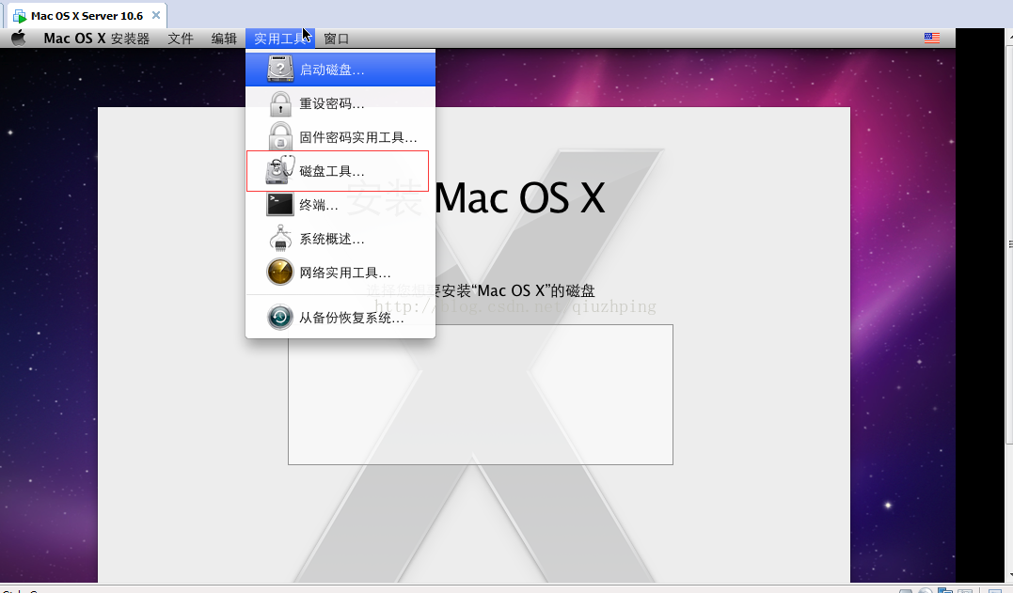Launch 磁盘工具… from the menu
The width and height of the screenshot is (1013, 593).
[340, 170]
